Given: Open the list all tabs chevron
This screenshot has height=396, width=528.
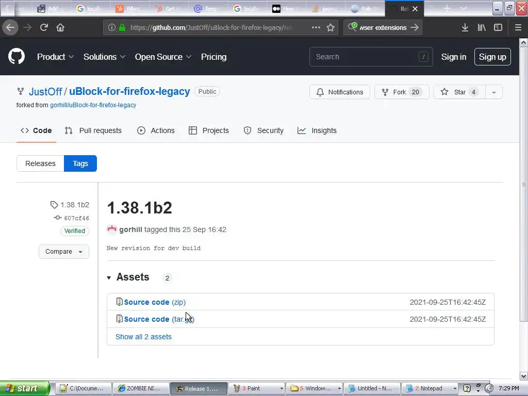Looking at the screenshot, I should pos(464,8).
